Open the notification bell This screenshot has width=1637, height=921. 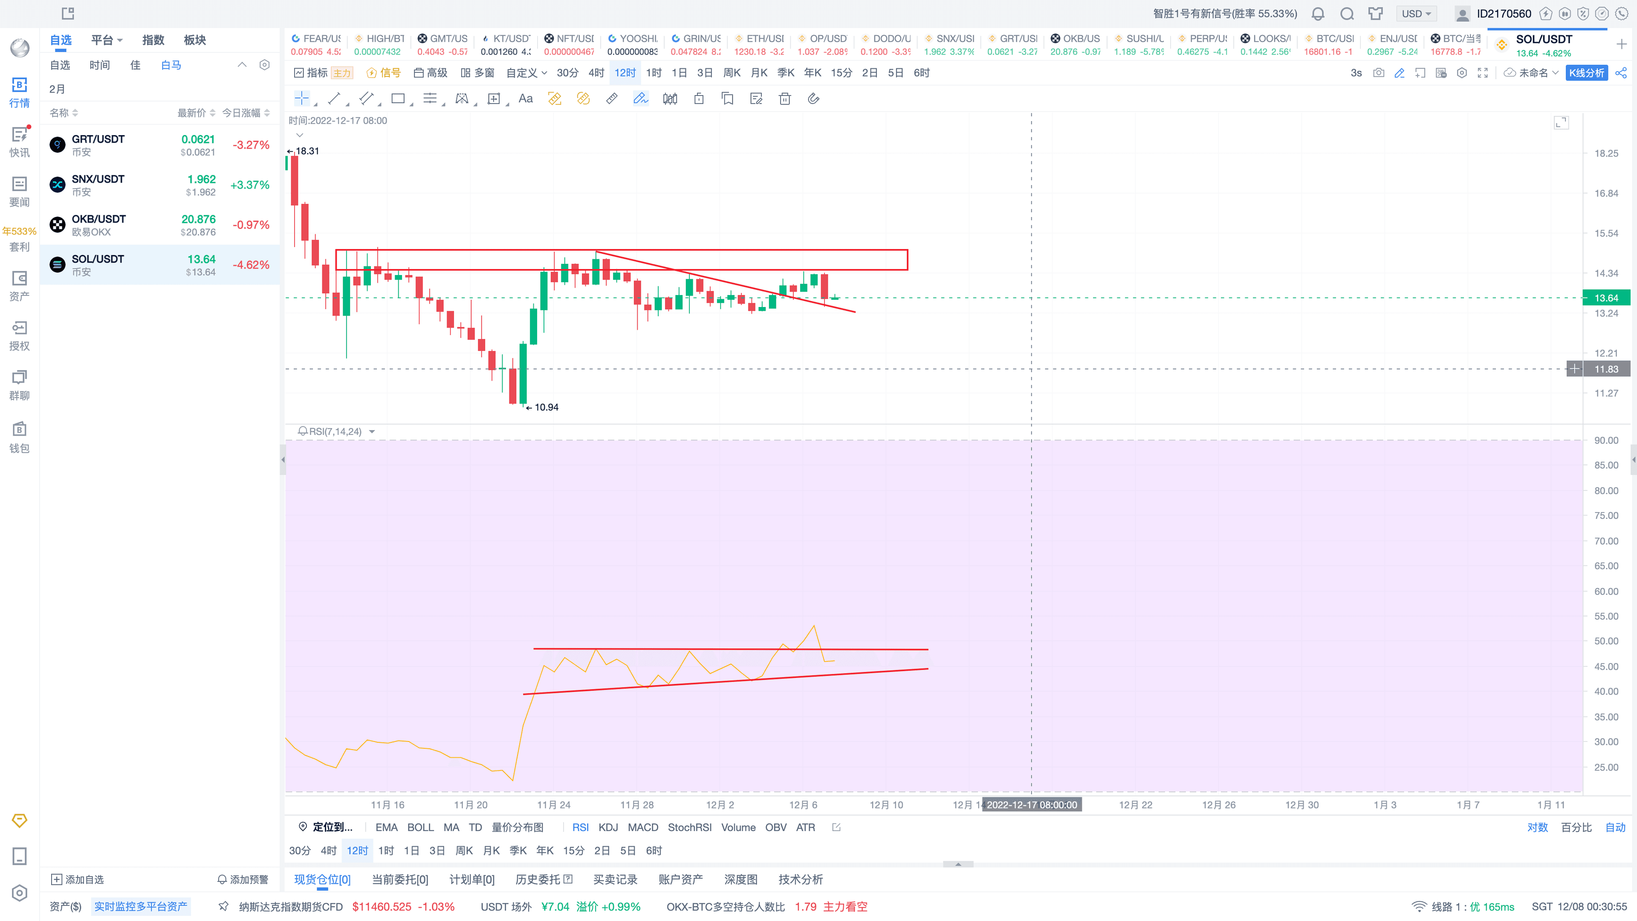[1318, 13]
